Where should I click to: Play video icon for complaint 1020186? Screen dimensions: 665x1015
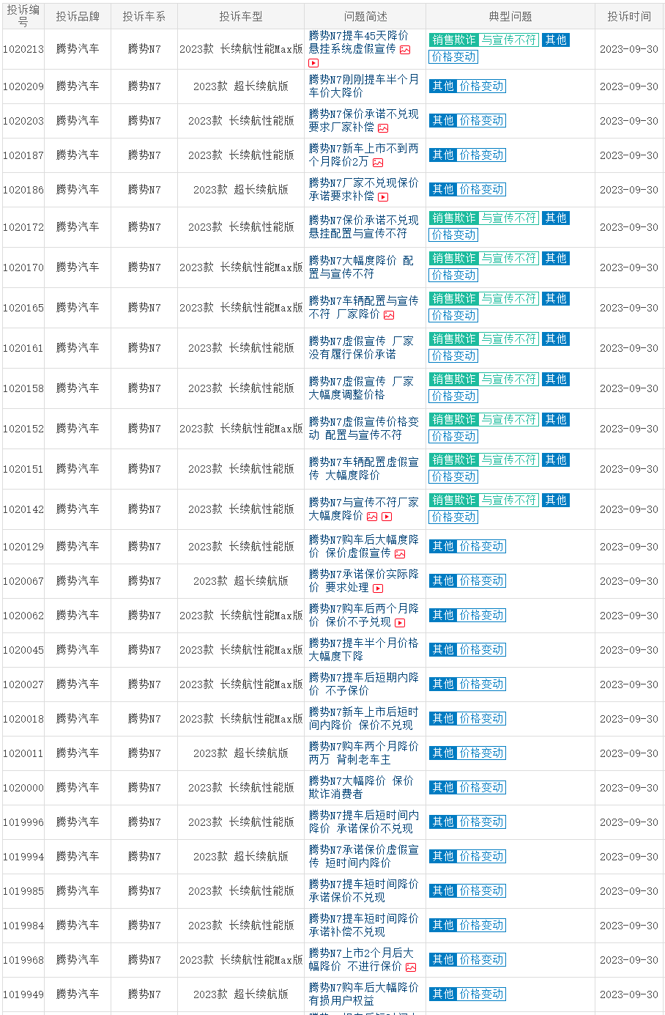click(383, 197)
